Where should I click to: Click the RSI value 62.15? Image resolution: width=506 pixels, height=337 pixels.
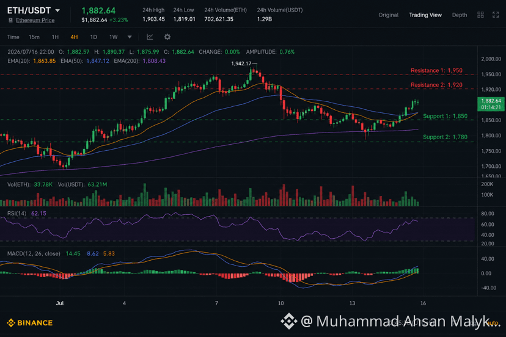[x=38, y=214]
